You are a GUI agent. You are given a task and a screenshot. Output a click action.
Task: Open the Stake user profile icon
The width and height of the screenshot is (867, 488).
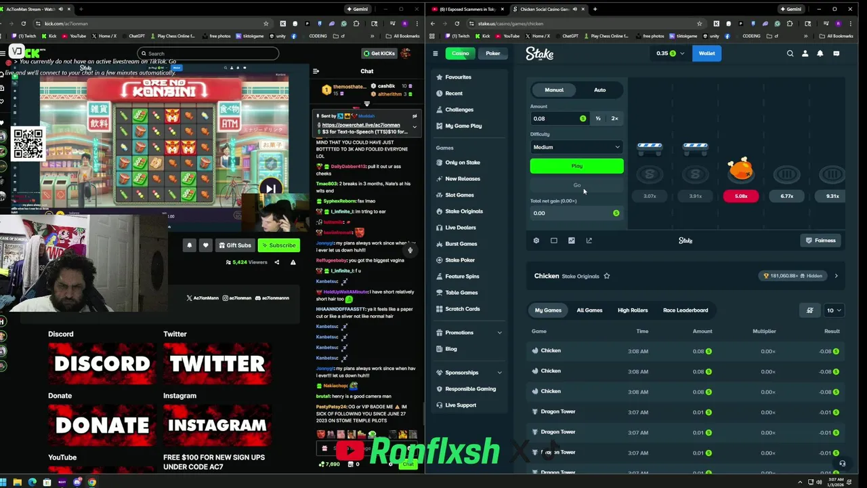coord(805,54)
